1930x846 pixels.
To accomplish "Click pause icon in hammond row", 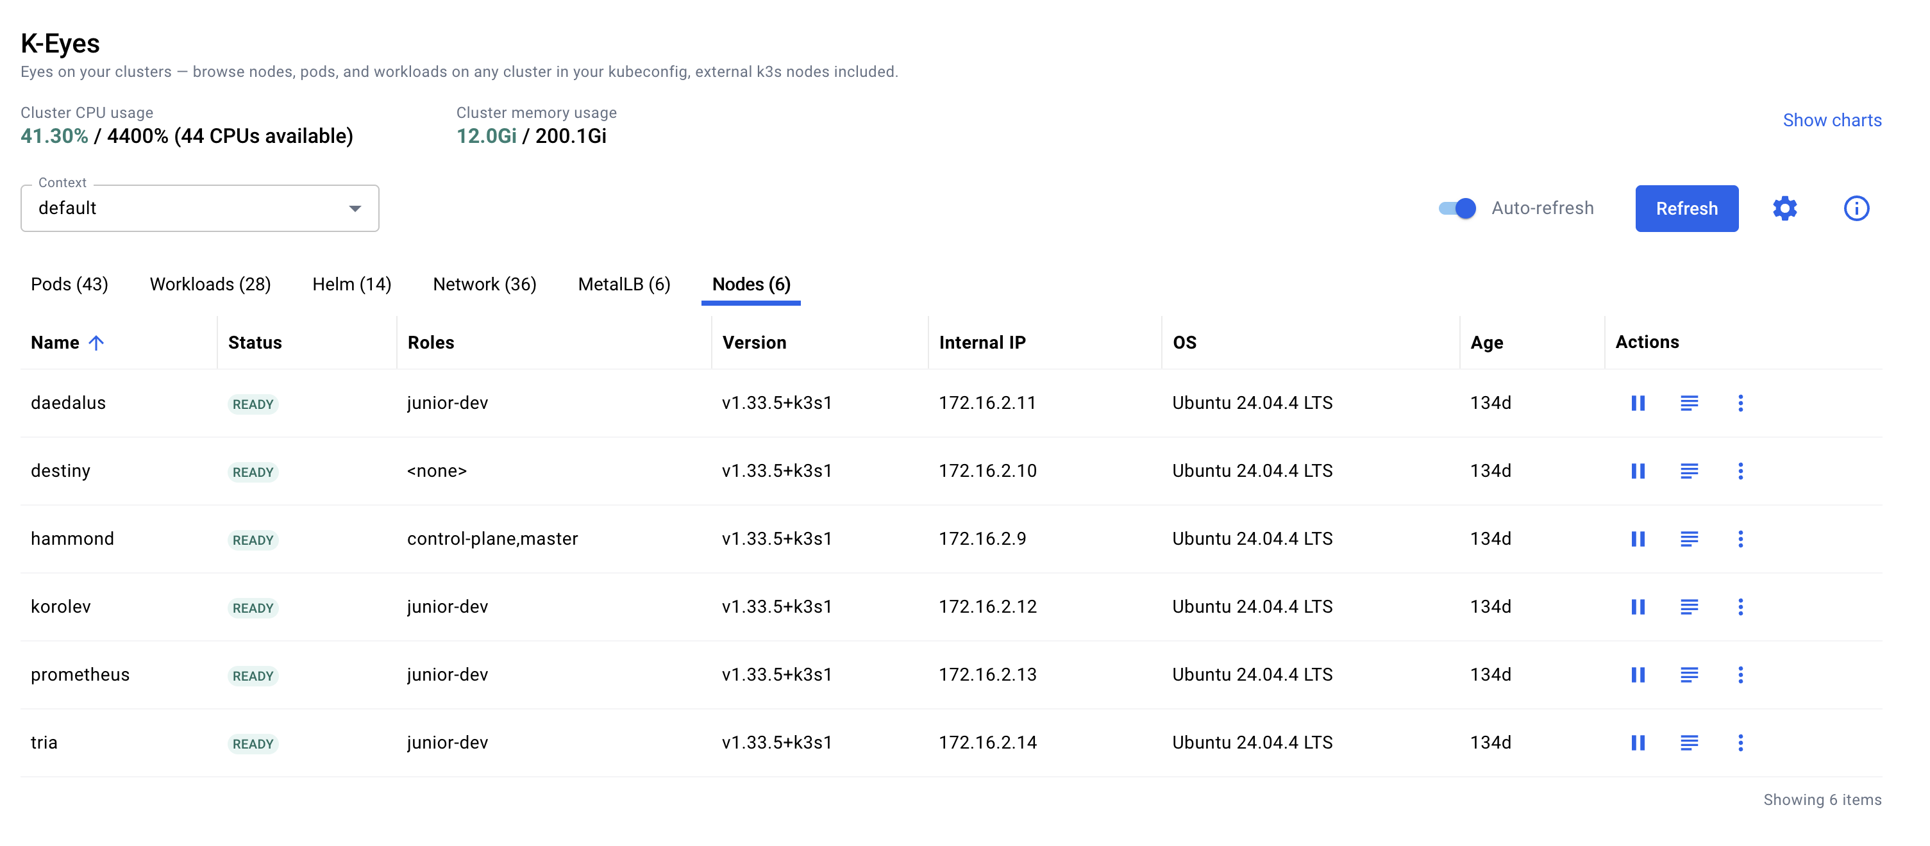I will point(1638,539).
